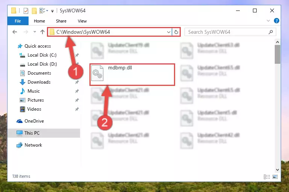Refresh the SysWOW64 folder view
This screenshot has width=289, height=192.
(176, 32)
